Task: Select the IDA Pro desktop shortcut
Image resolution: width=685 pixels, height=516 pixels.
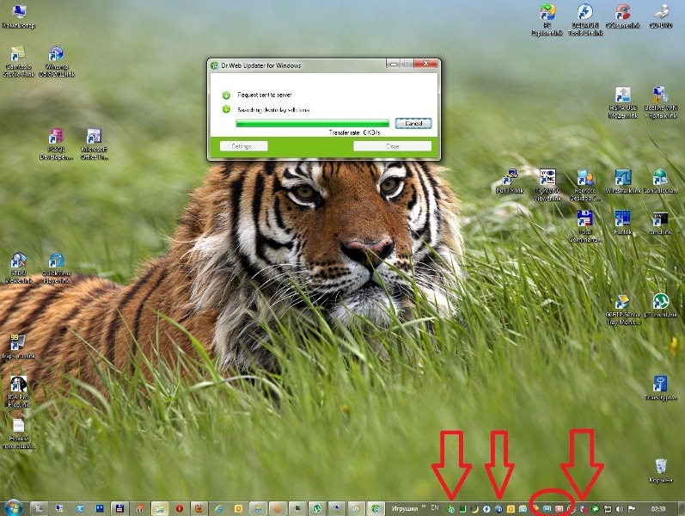Action: 18,385
